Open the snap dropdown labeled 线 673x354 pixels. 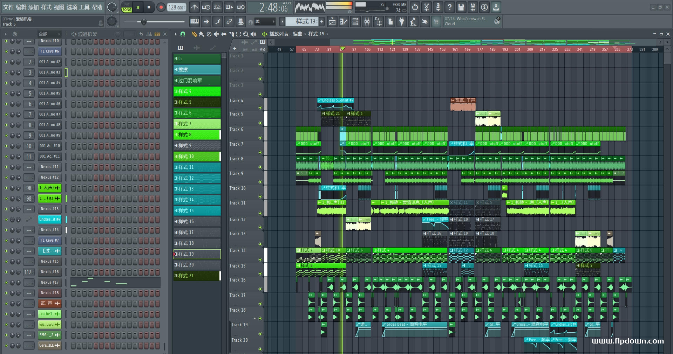[x=265, y=22]
